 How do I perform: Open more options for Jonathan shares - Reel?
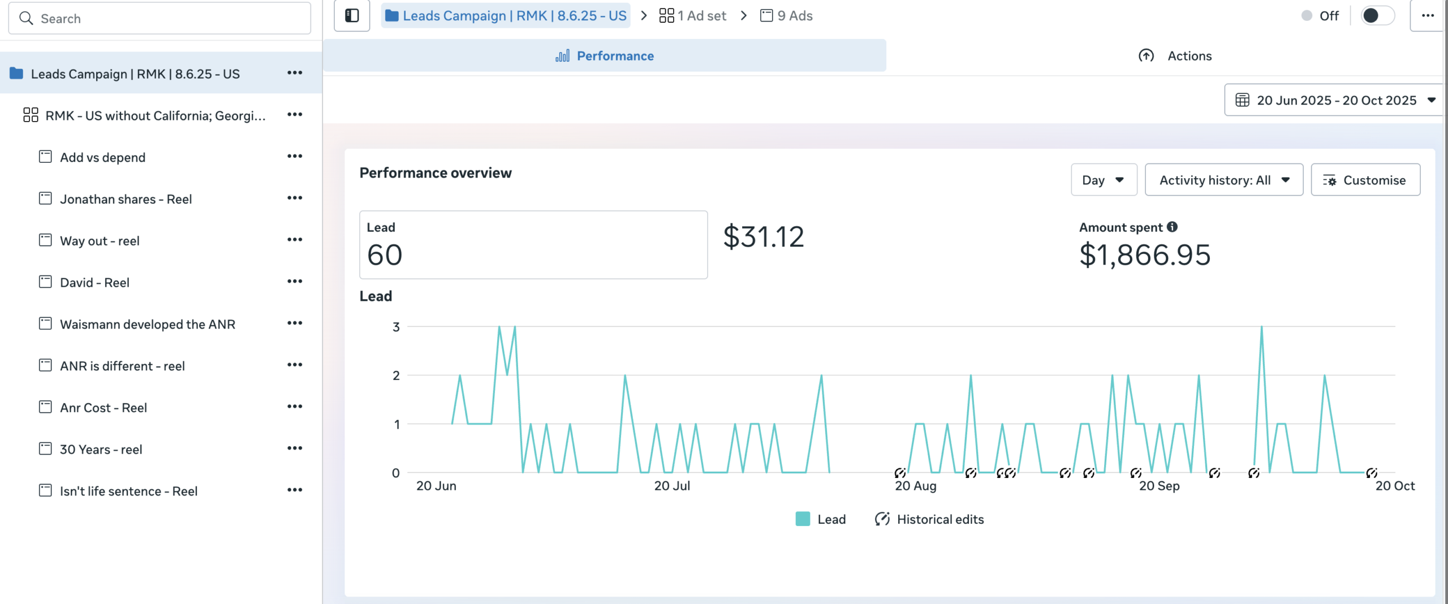point(295,198)
